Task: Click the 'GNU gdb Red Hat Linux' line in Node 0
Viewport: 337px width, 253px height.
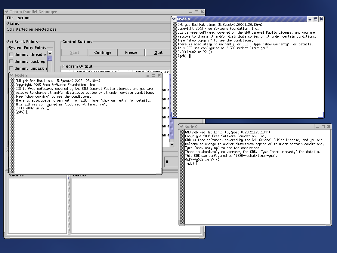Action: click(227, 132)
